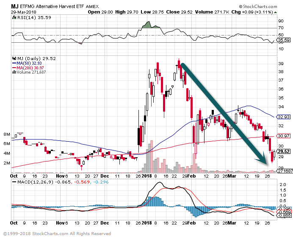Click the 0.5 level on MACD axis
This screenshot has height=241, width=293.
(x=282, y=201)
